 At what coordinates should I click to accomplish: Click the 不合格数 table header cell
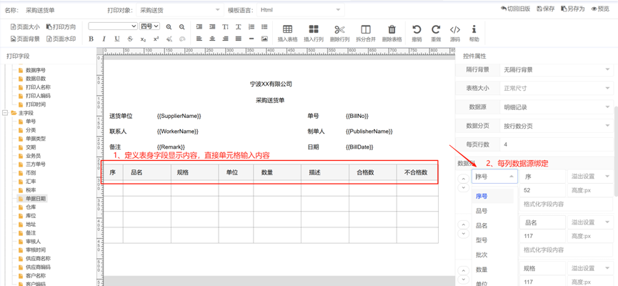click(x=417, y=172)
